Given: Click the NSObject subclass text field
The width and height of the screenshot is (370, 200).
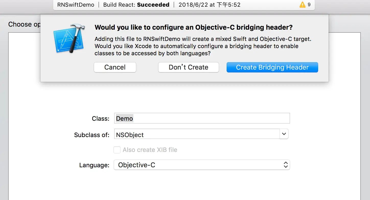Looking at the screenshot, I should point(197,135).
